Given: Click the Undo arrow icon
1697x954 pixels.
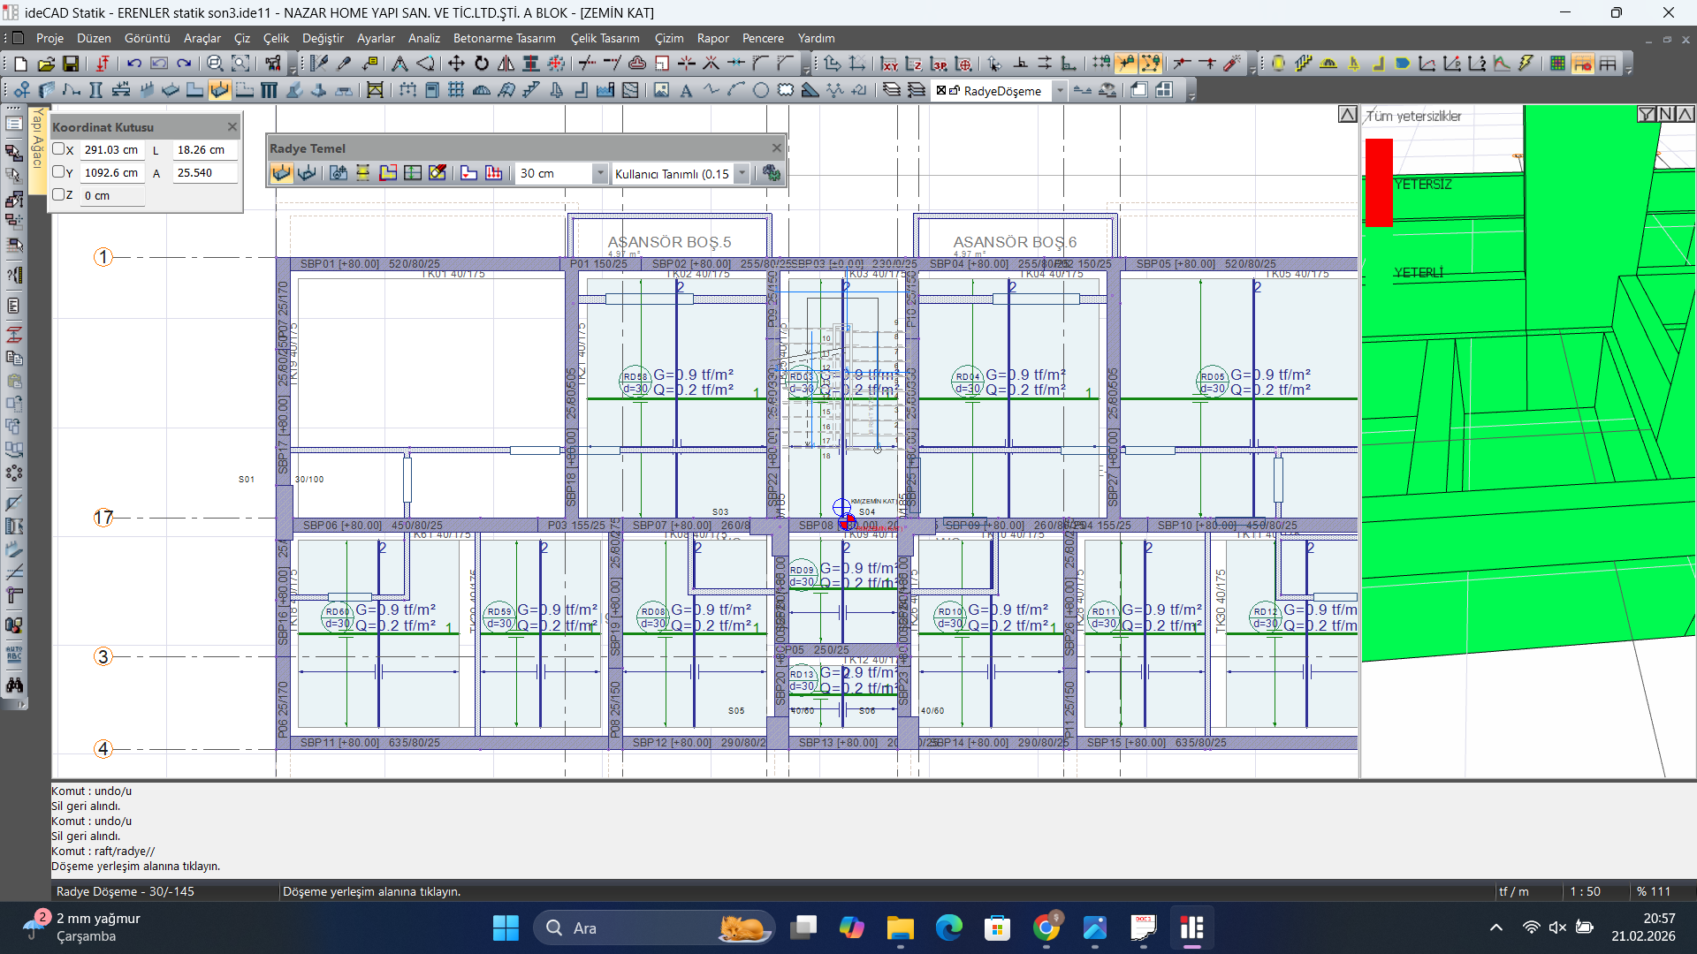Looking at the screenshot, I should point(133,64).
